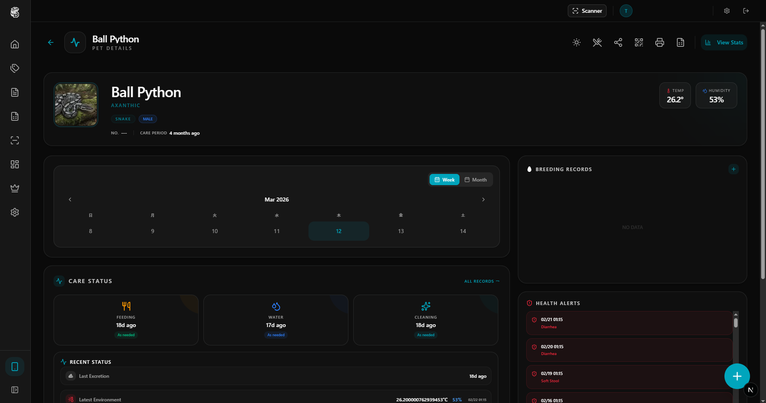The image size is (766, 403).
Task: Click the View Stats button
Action: point(724,42)
